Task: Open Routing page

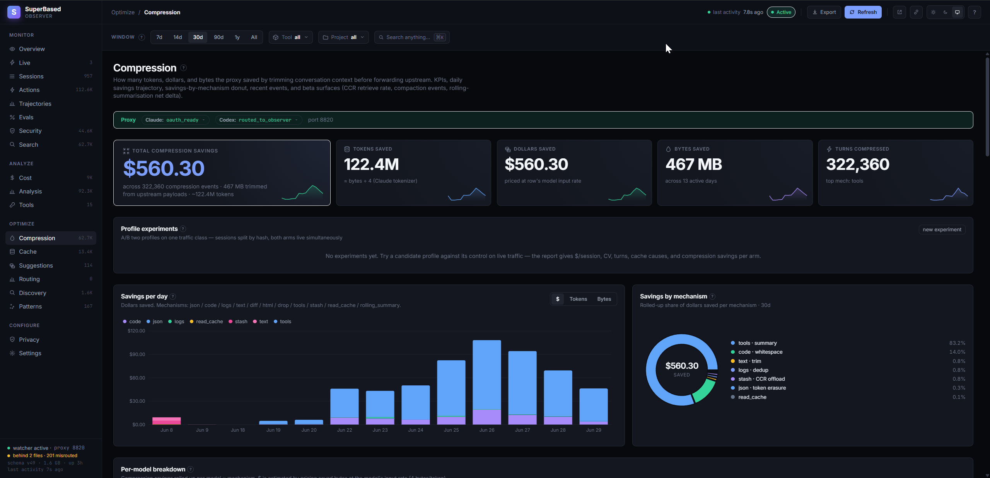Action: click(51, 279)
